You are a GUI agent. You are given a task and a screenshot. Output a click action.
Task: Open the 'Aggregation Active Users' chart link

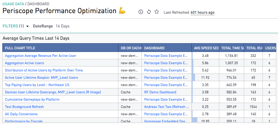click(25, 63)
